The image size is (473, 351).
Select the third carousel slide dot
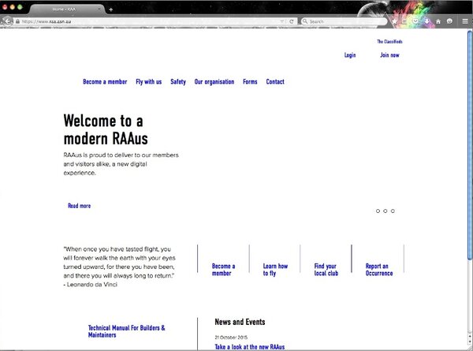coord(393,211)
